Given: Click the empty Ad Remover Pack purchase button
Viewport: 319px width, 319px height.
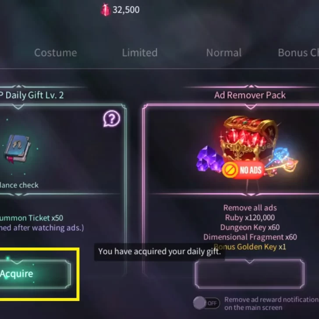Looking at the screenshot, I should [x=250, y=274].
